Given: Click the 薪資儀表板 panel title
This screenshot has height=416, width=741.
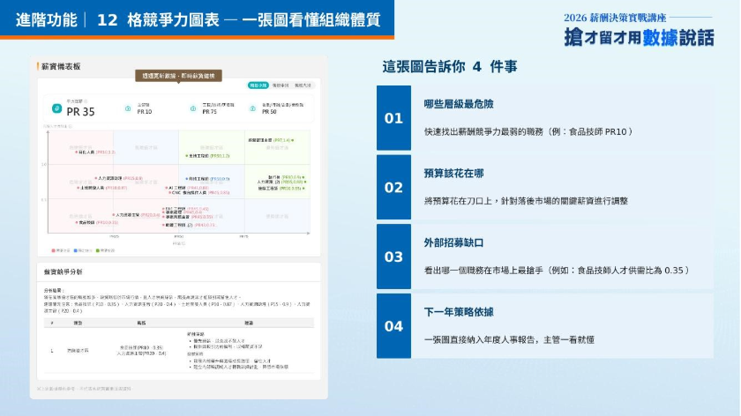Looking at the screenshot, I should (61, 67).
